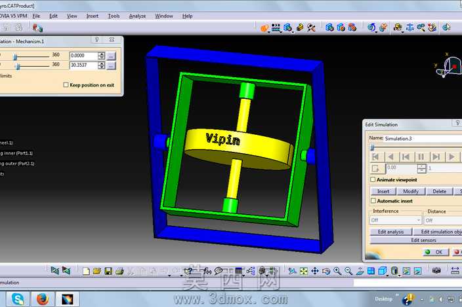Select the Rotate view tool
Image resolution: width=462 pixels, height=307 pixels.
[x=326, y=271]
